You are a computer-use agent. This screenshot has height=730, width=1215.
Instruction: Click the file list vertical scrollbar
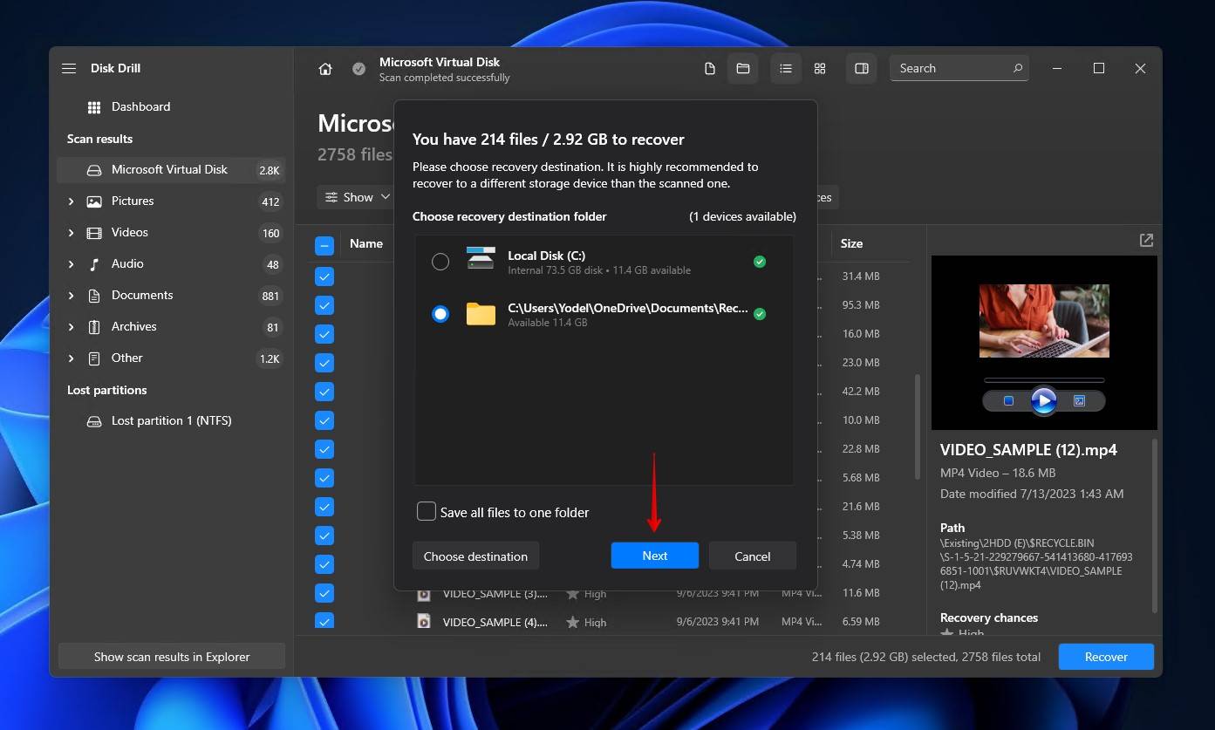pyautogui.click(x=917, y=426)
